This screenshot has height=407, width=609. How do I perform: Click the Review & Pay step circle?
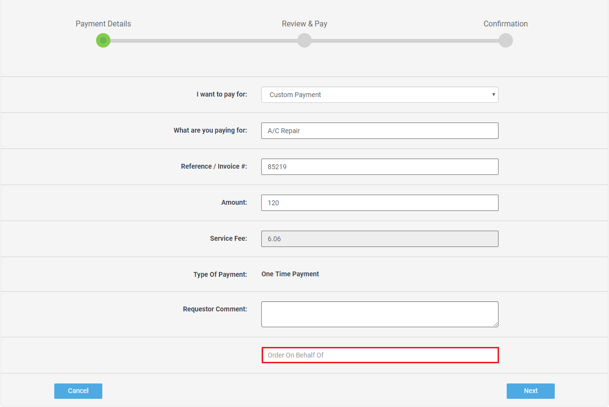click(x=304, y=40)
